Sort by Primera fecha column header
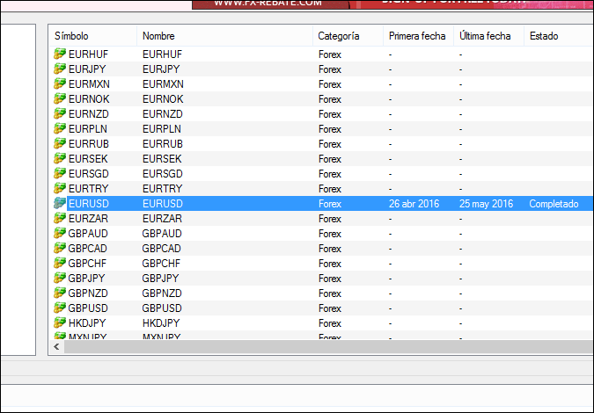The image size is (594, 413). 416,36
